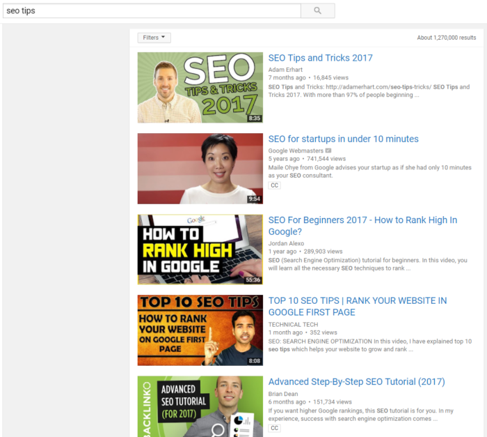Open 'SEO for startups in under 10 minutes'
The height and width of the screenshot is (437, 487).
tap(343, 139)
